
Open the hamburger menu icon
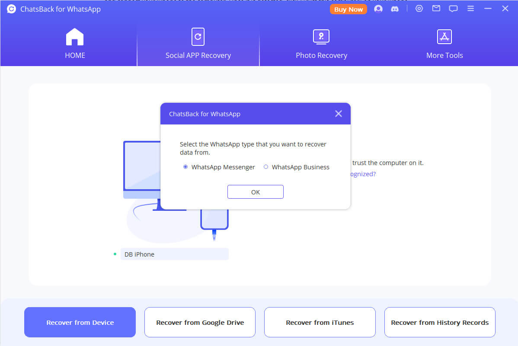(471, 9)
